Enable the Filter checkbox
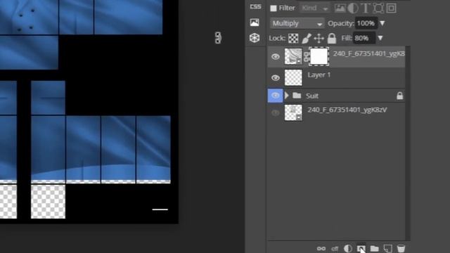This screenshot has width=450, height=253. pos(274,8)
